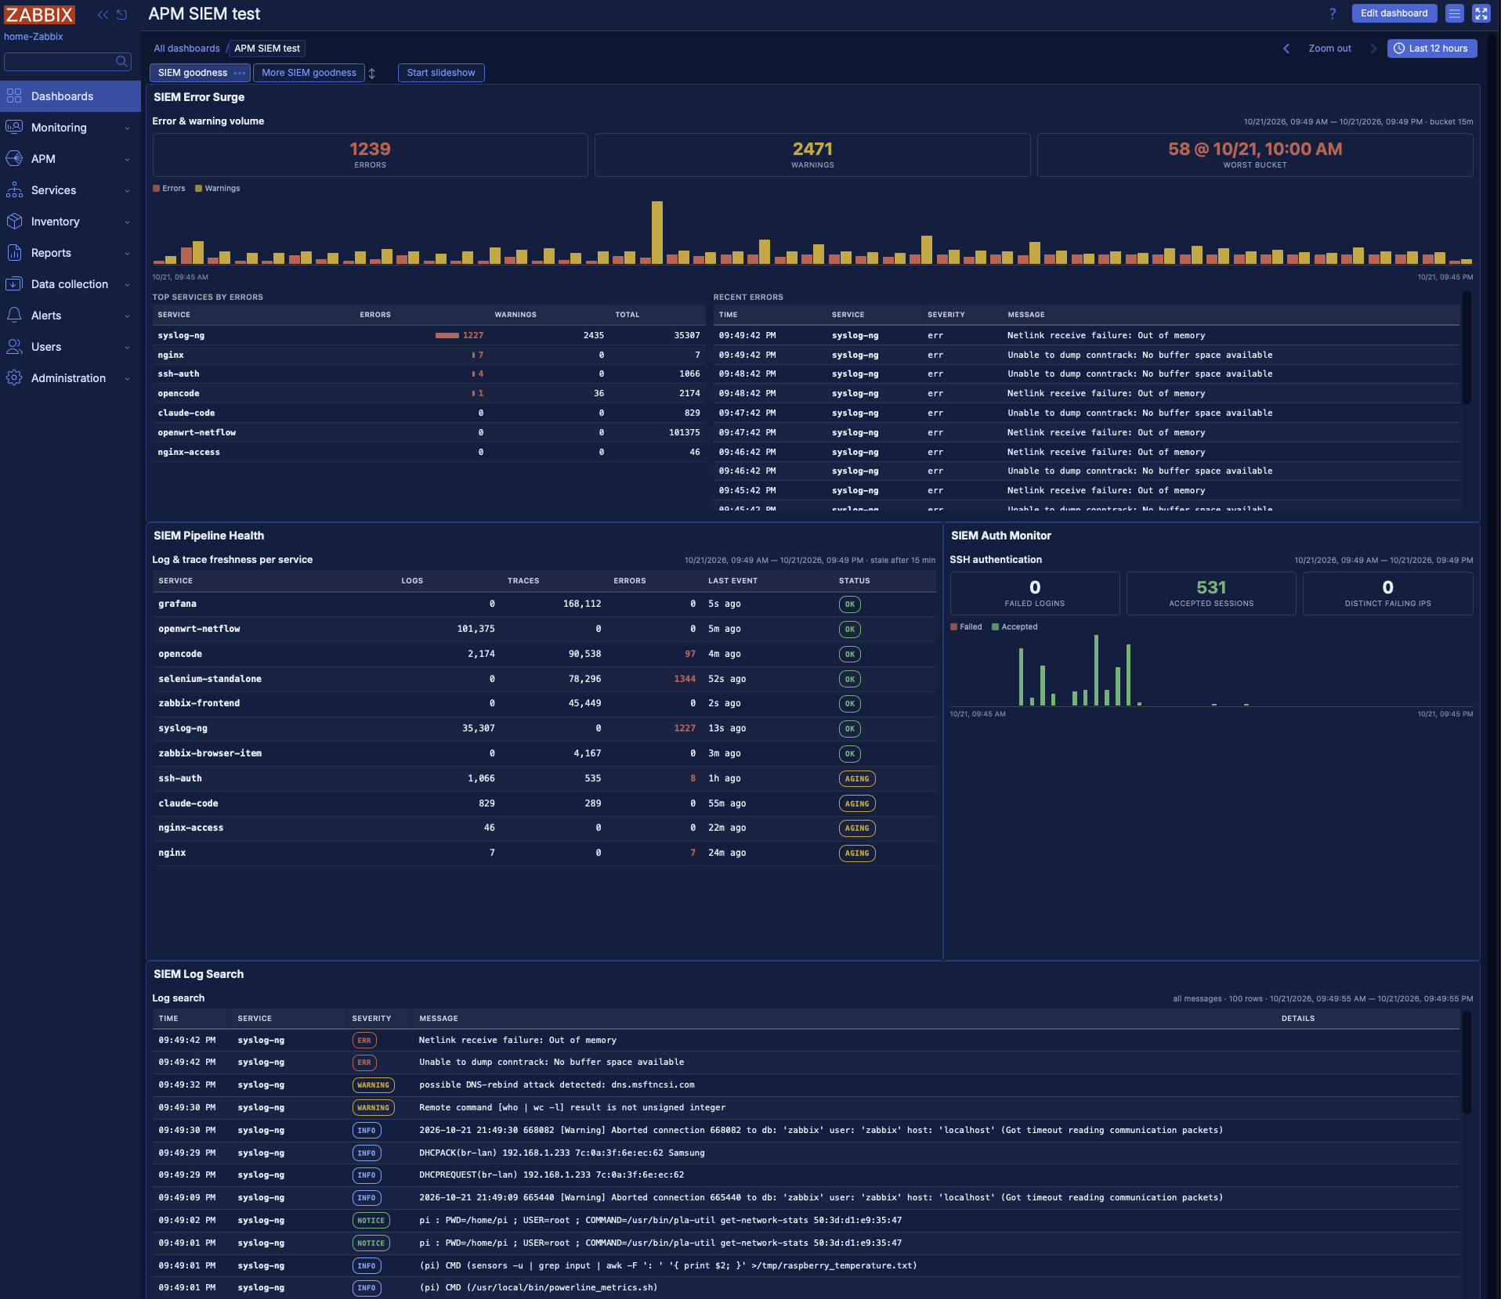Click the Users sidebar icon
The width and height of the screenshot is (1501, 1299).
[x=14, y=346]
